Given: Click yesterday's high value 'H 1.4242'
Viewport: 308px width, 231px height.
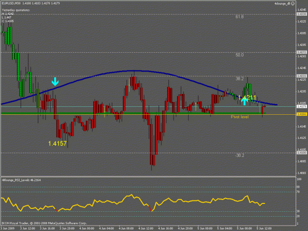Looking at the screenshot, I should tap(8, 14).
